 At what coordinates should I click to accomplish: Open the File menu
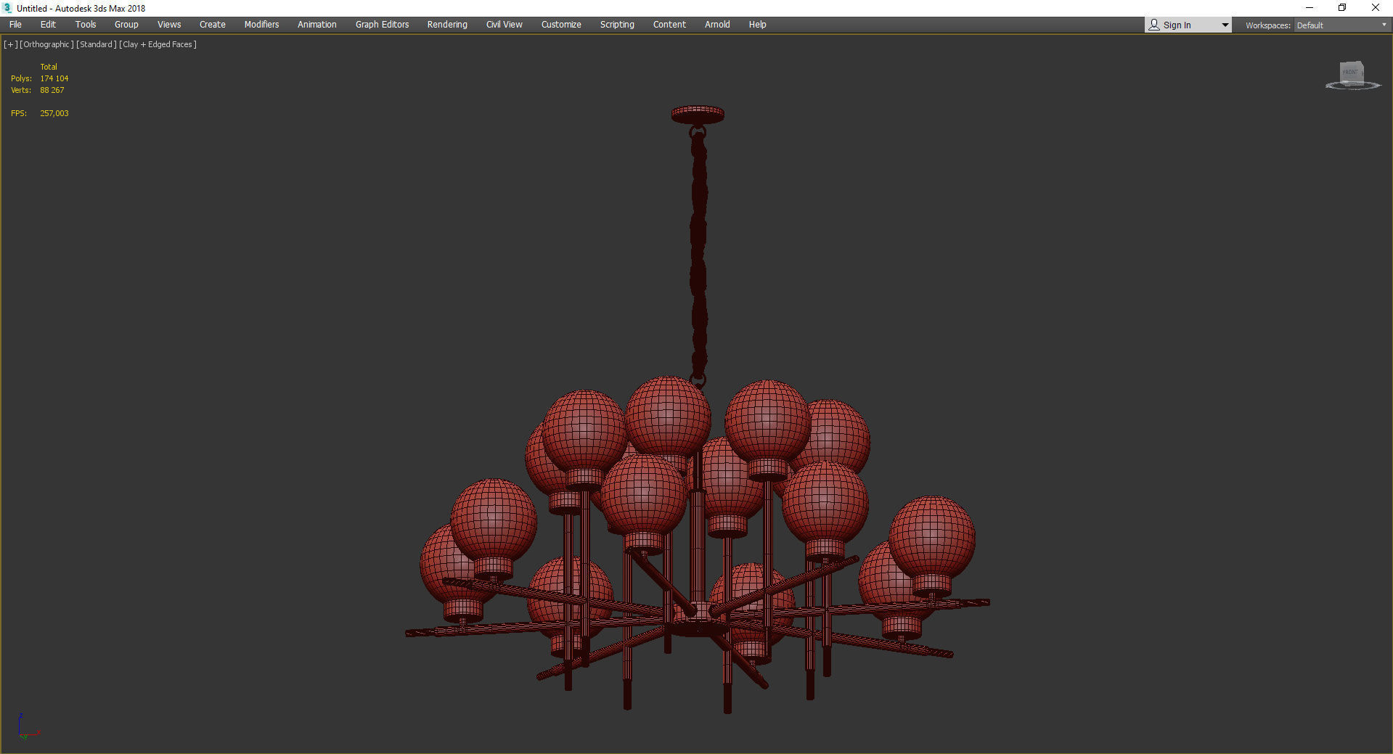click(15, 25)
